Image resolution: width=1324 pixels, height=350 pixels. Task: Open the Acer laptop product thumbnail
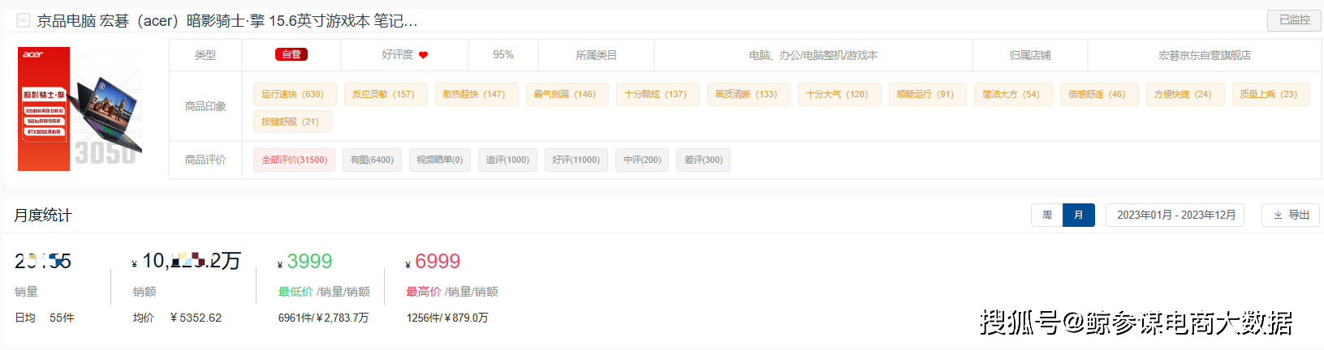click(80, 108)
